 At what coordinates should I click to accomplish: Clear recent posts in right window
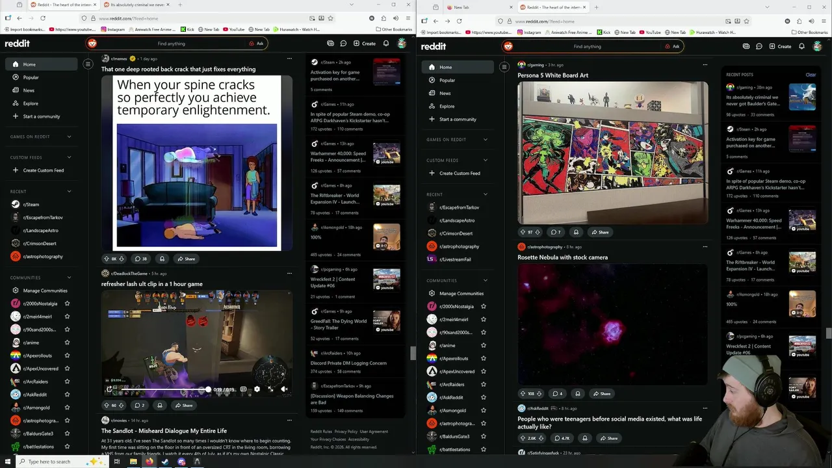point(811,75)
